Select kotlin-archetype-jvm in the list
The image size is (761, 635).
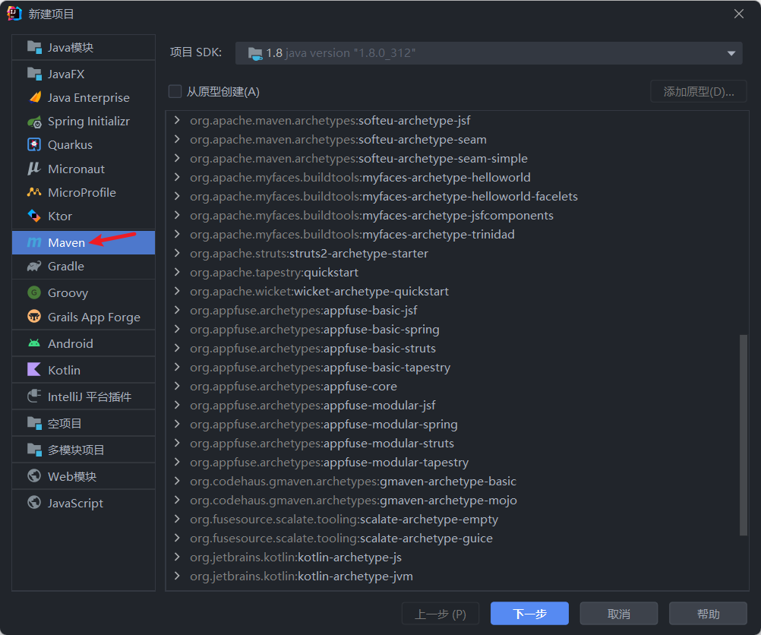coord(456,577)
